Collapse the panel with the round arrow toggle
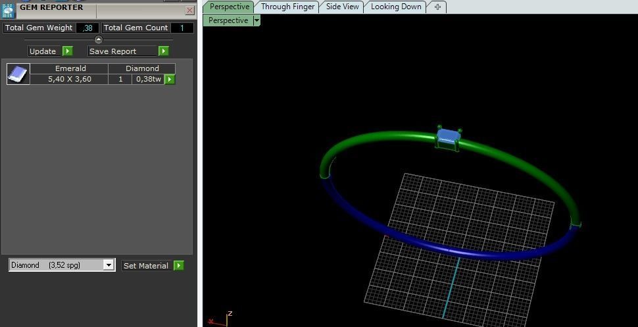This screenshot has width=638, height=327. click(x=99, y=39)
